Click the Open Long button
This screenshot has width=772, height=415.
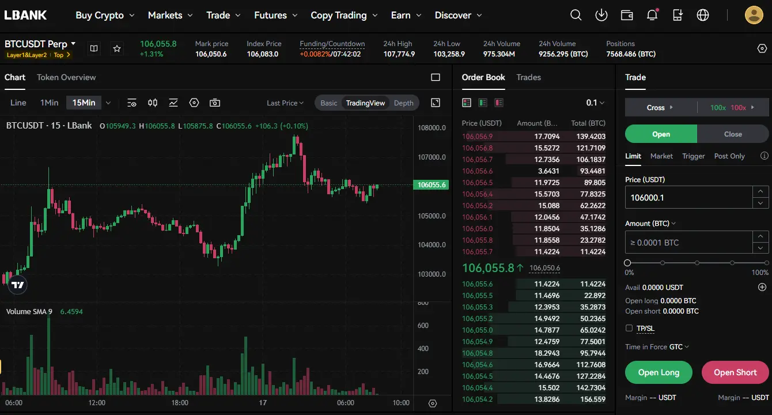(x=659, y=372)
